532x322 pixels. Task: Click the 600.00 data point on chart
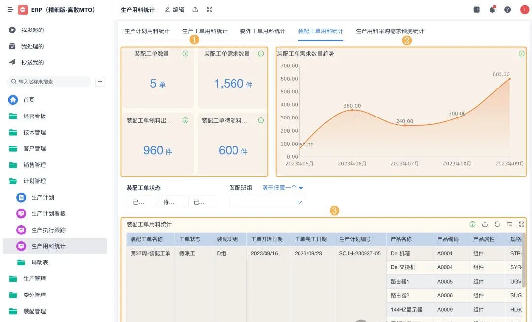point(510,79)
